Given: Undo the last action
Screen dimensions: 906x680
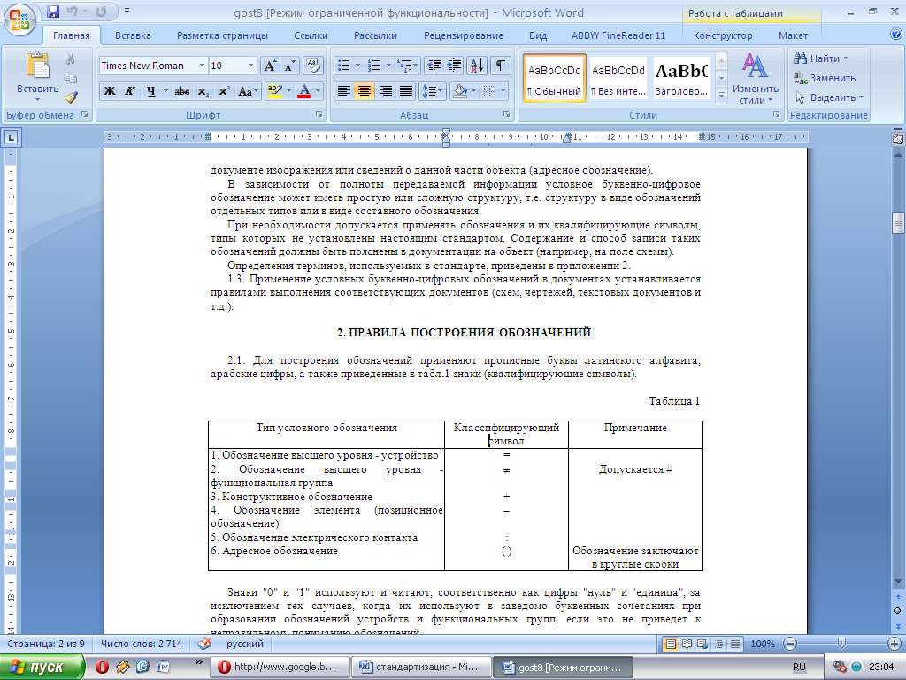Looking at the screenshot, I should click(x=73, y=12).
